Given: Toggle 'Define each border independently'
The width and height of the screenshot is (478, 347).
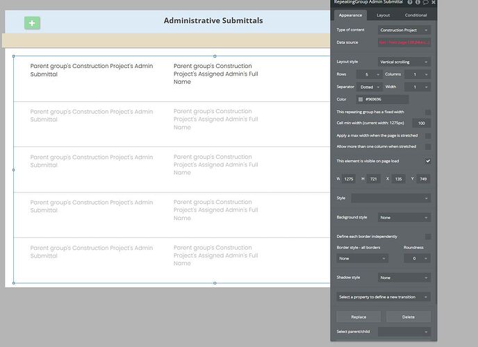Looking at the screenshot, I should tap(428, 237).
